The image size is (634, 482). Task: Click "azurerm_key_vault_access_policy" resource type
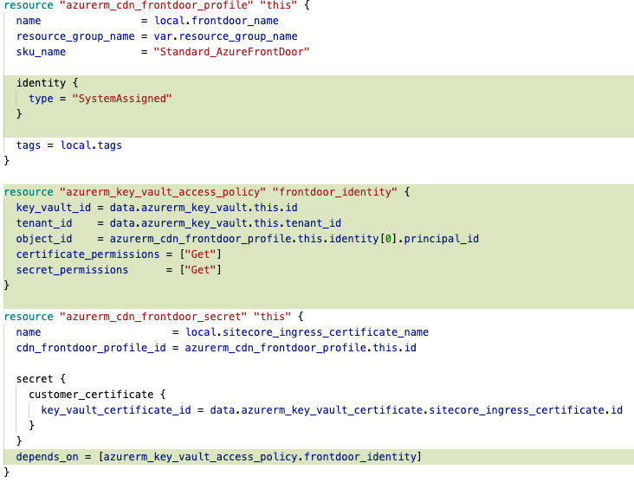click(163, 192)
